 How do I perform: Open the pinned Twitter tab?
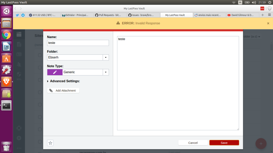(x=17, y=15)
